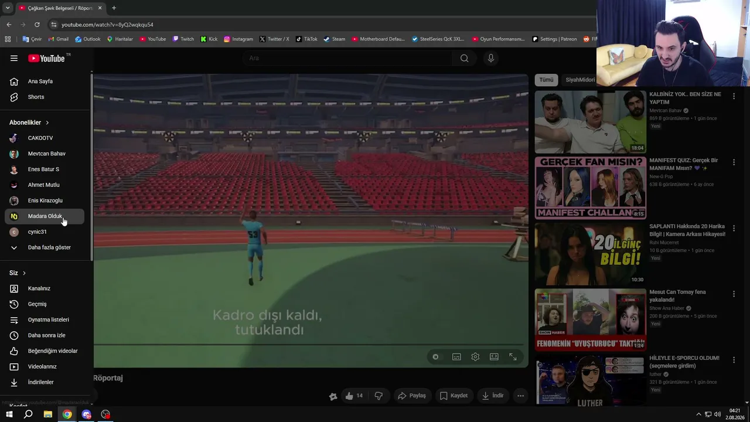750x422 pixels.
Task: Open File Explorer from the taskbar
Action: click(48, 414)
